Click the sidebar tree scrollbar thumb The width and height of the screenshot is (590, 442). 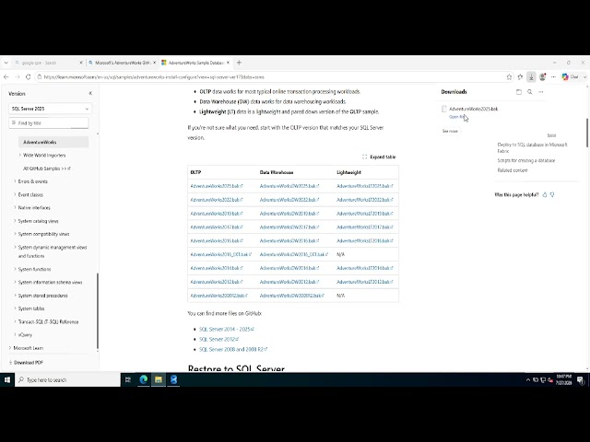click(98, 310)
